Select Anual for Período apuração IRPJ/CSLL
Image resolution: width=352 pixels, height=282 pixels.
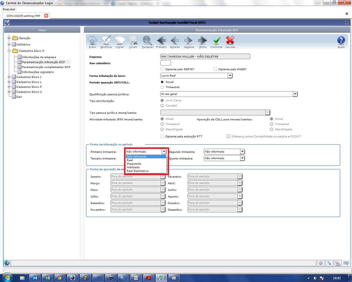pyautogui.click(x=162, y=82)
